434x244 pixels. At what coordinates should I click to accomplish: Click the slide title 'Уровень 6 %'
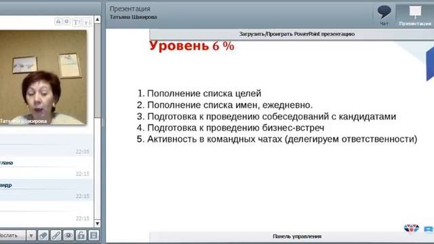pos(191,46)
